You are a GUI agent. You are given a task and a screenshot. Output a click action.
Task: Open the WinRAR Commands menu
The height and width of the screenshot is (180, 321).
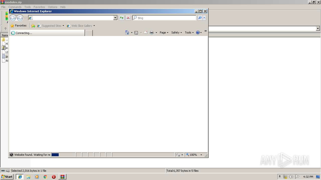[x=15, y=7]
